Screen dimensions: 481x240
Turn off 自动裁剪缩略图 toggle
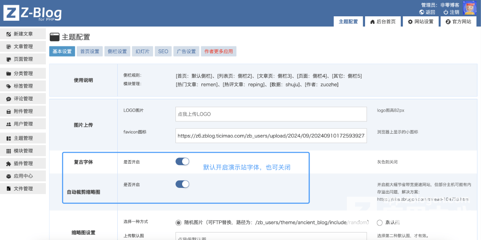(x=182, y=184)
